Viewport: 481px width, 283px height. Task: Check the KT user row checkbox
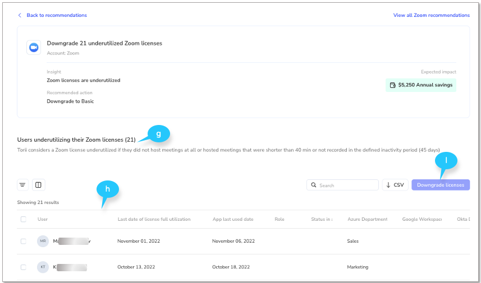coord(24,267)
